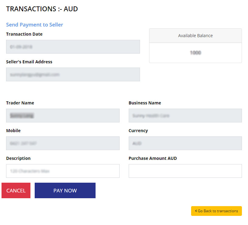
Task: Click the Send Payment to Seller heading
Action: point(34,25)
